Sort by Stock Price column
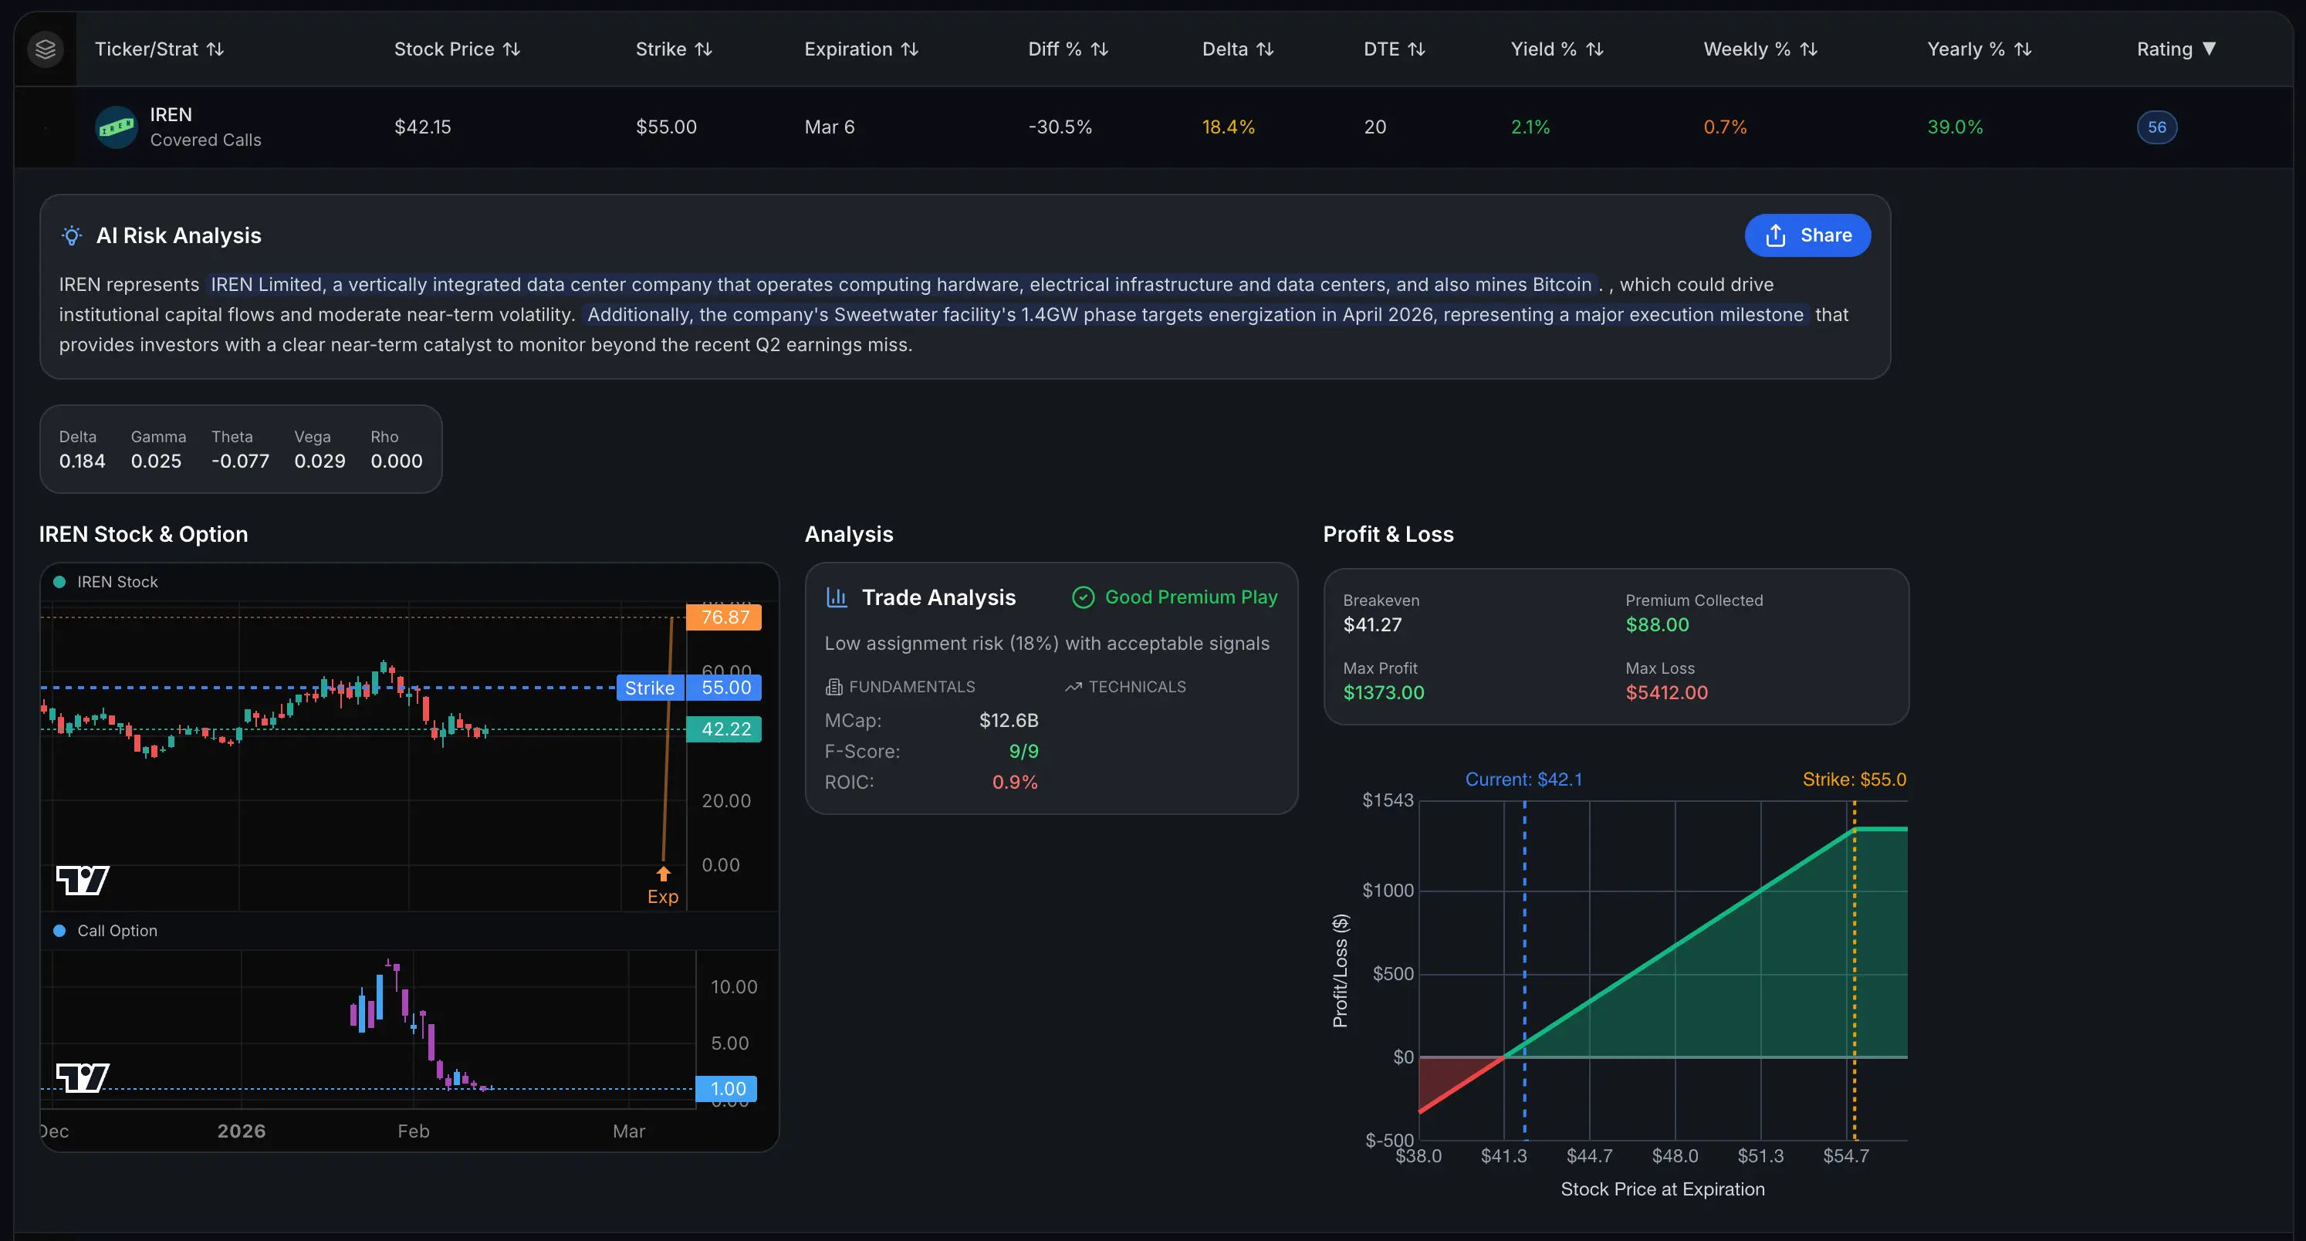 point(458,49)
